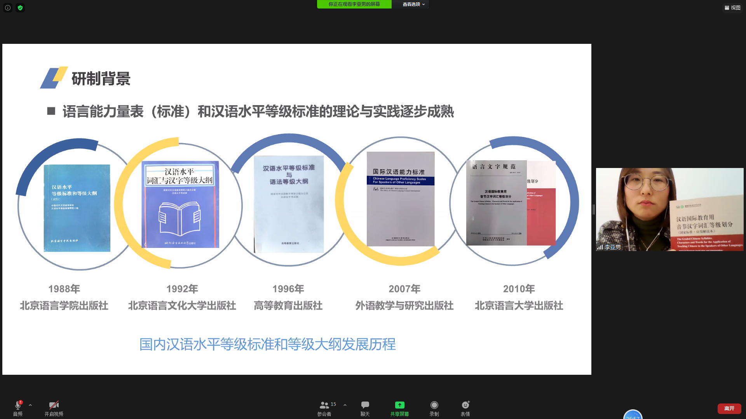Click the View layout button
This screenshot has width=746, height=419.
(x=732, y=8)
